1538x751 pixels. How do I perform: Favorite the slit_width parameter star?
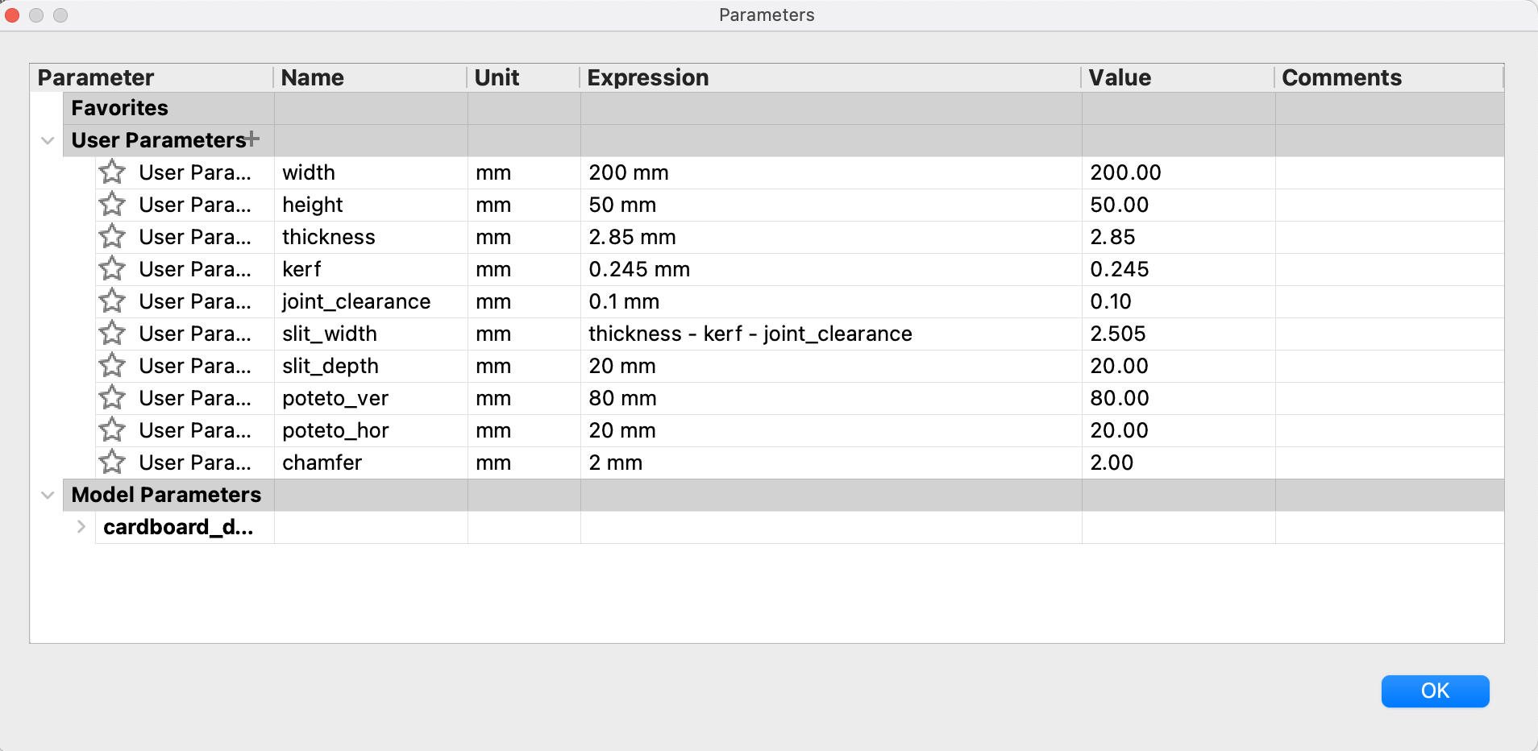tap(112, 334)
